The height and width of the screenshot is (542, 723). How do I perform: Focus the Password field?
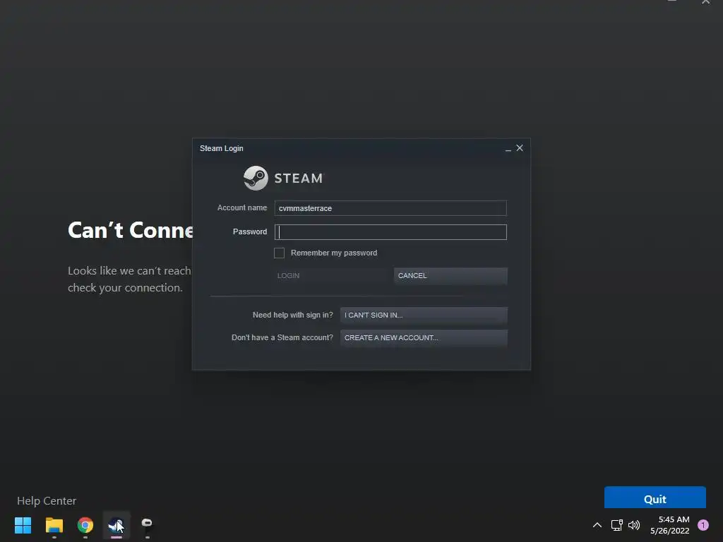[x=390, y=232]
